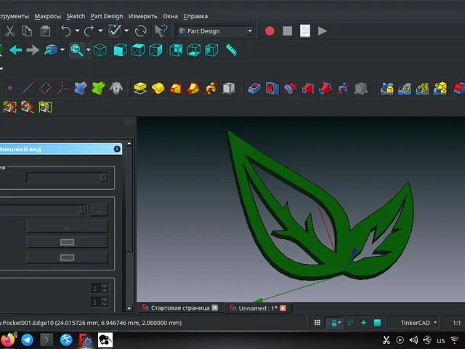Activate the What's This help pointer
The width and height of the screenshot is (465, 349).
tap(161, 31)
